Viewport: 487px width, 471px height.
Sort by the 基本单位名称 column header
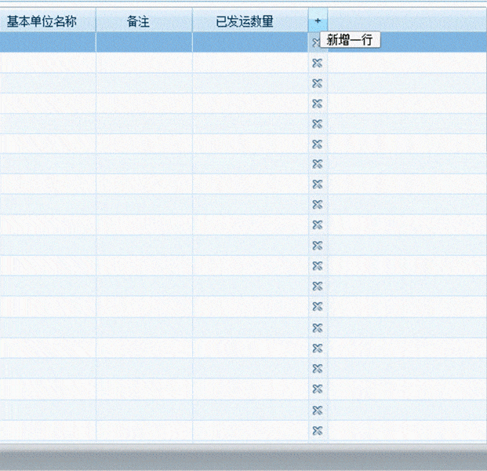coord(48,21)
